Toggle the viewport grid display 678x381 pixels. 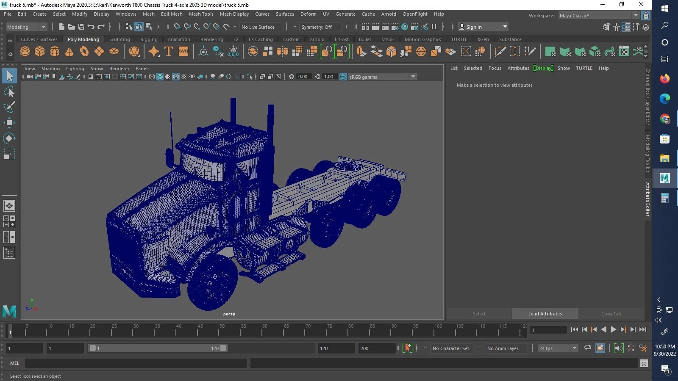point(90,77)
